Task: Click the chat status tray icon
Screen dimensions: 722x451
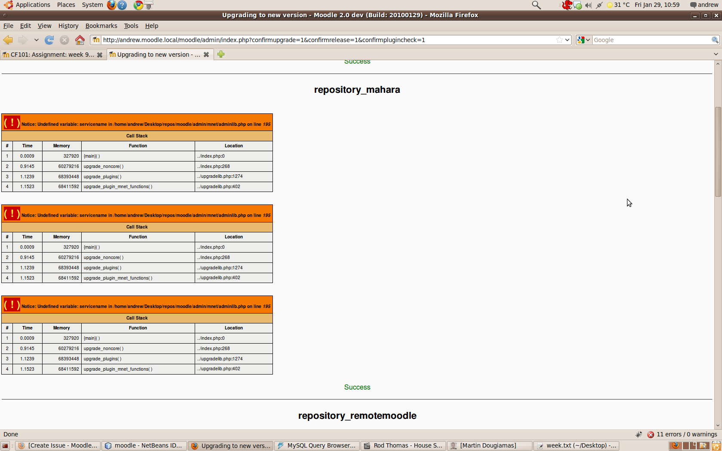Action: tap(578, 6)
